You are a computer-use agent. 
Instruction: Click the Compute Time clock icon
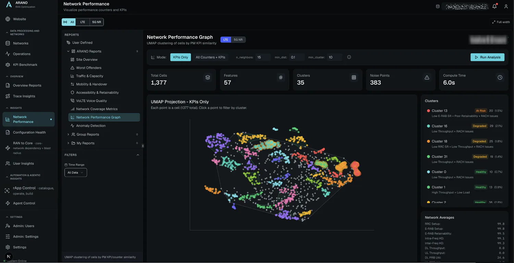(x=500, y=77)
